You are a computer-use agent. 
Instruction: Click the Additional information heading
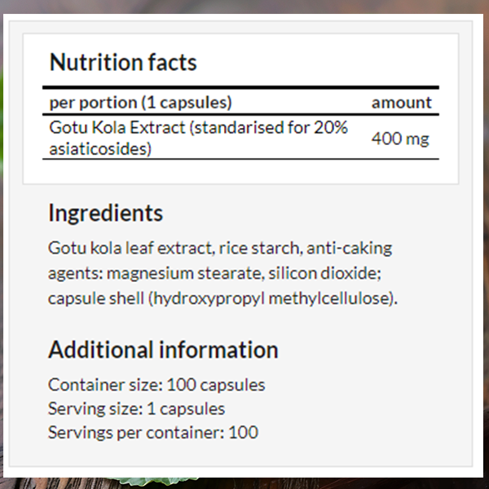tap(163, 350)
